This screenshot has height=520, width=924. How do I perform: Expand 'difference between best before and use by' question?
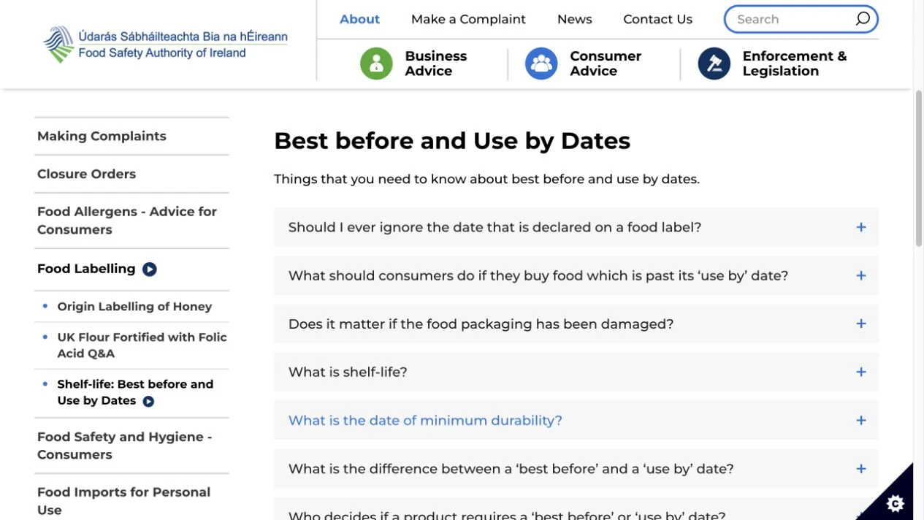click(576, 468)
